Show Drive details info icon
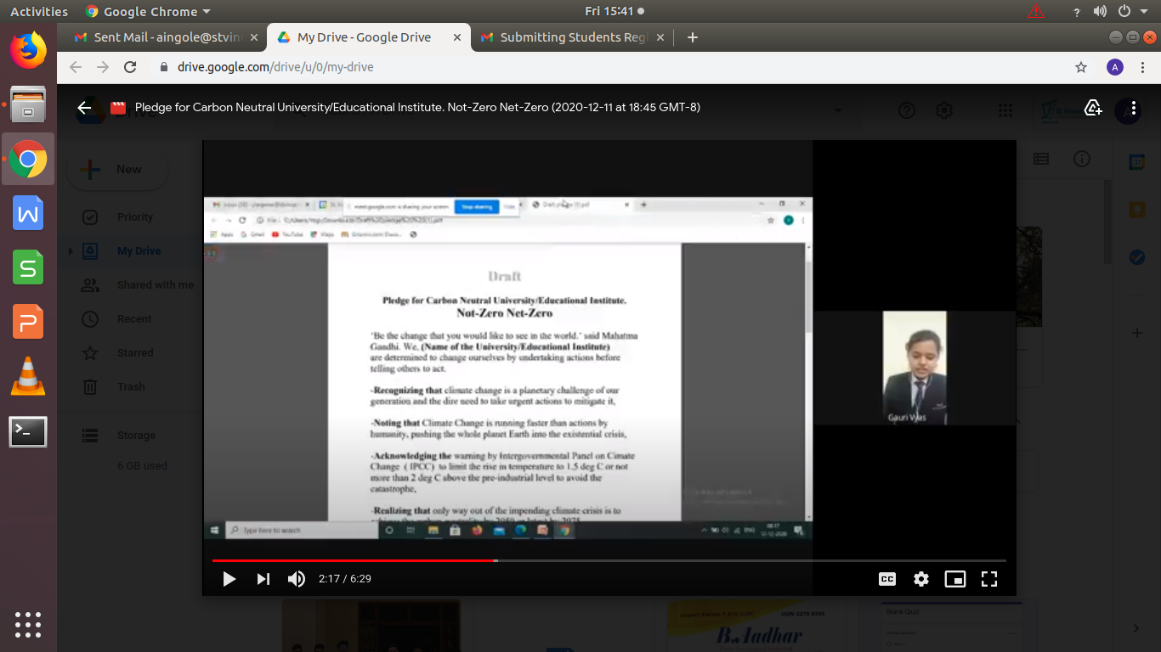The width and height of the screenshot is (1161, 652). pyautogui.click(x=1081, y=159)
